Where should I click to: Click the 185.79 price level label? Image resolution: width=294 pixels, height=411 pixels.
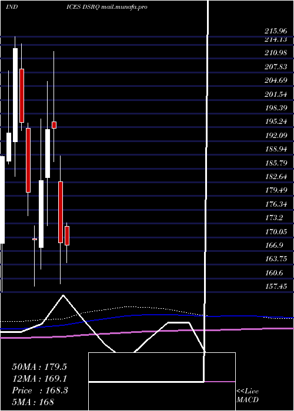(x=276, y=163)
